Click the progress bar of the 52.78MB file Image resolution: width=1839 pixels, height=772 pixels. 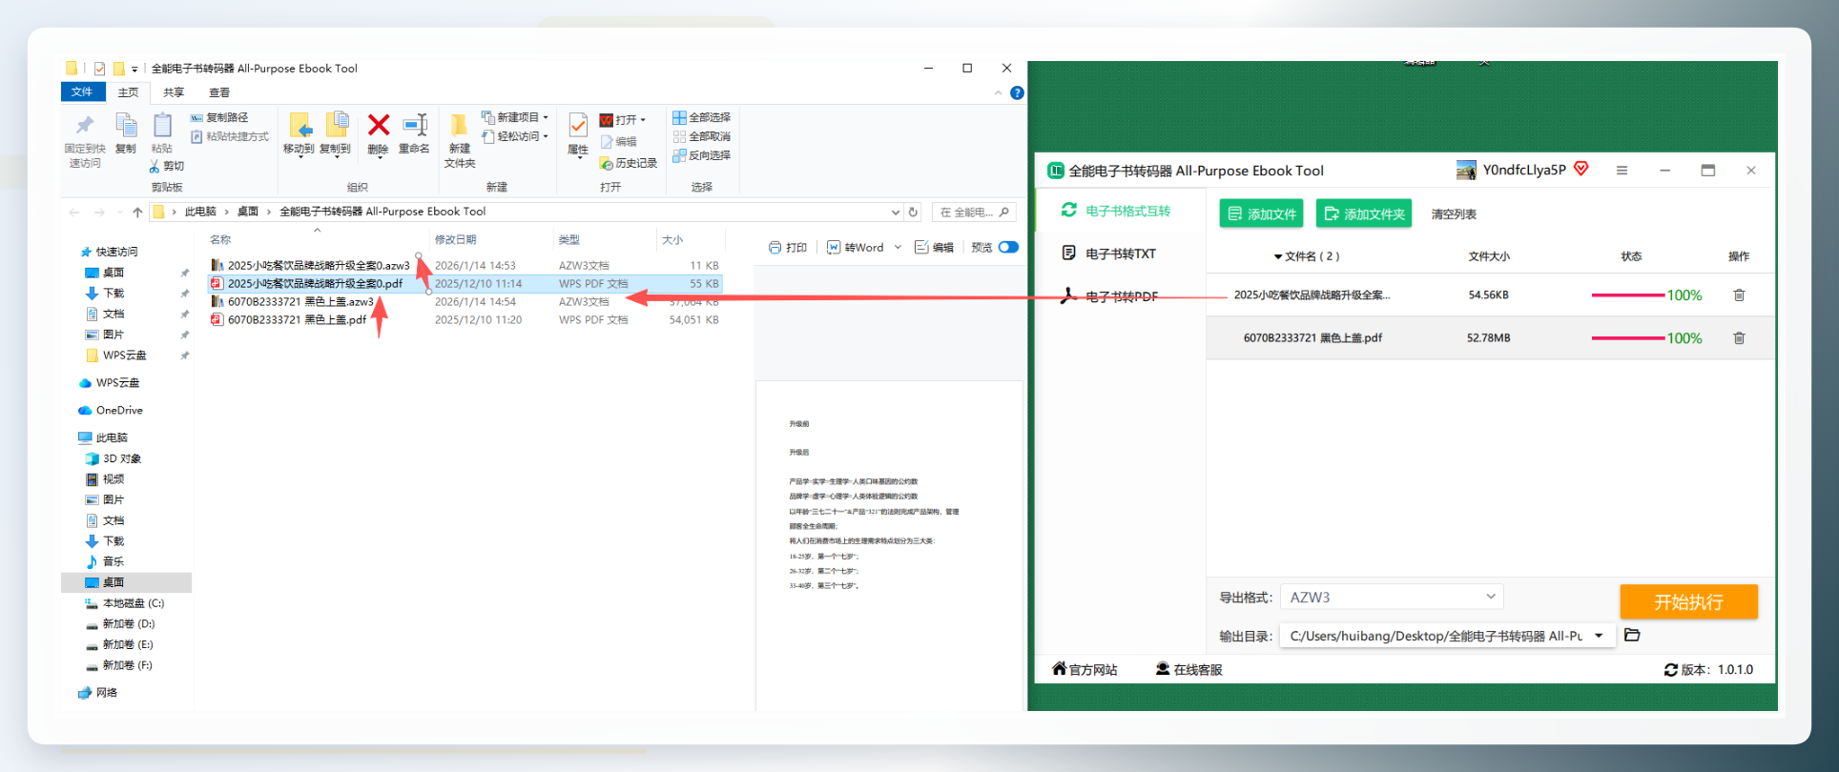pyautogui.click(x=1628, y=338)
